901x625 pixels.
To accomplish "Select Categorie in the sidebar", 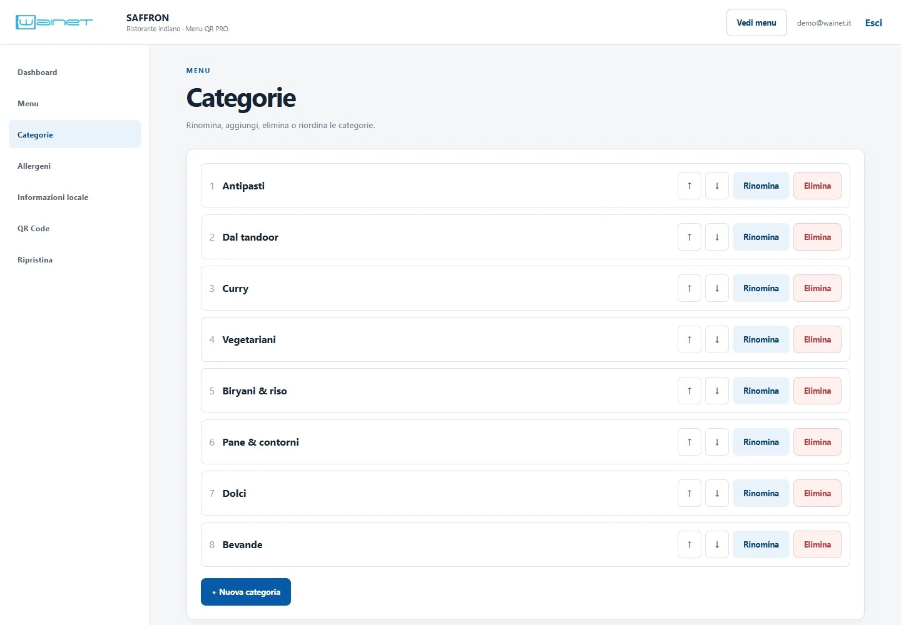I will [x=74, y=134].
